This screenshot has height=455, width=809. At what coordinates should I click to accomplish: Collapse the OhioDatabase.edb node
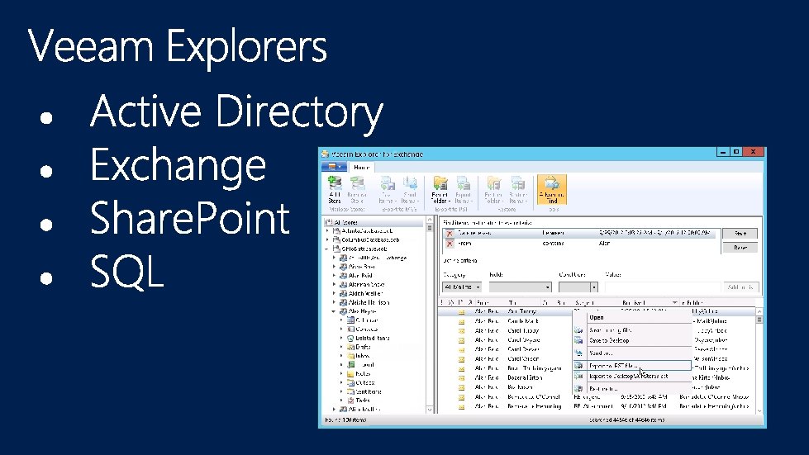click(327, 249)
